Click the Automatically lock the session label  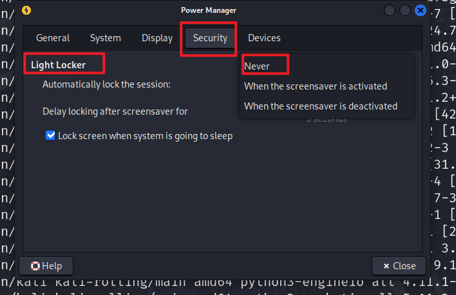point(106,84)
